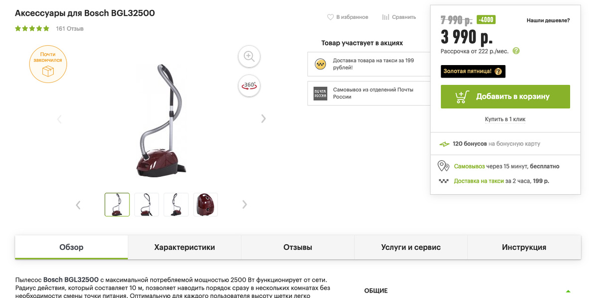Click the Добавить в корзину button
Viewport: 597px width, 298px height.
coord(505,96)
